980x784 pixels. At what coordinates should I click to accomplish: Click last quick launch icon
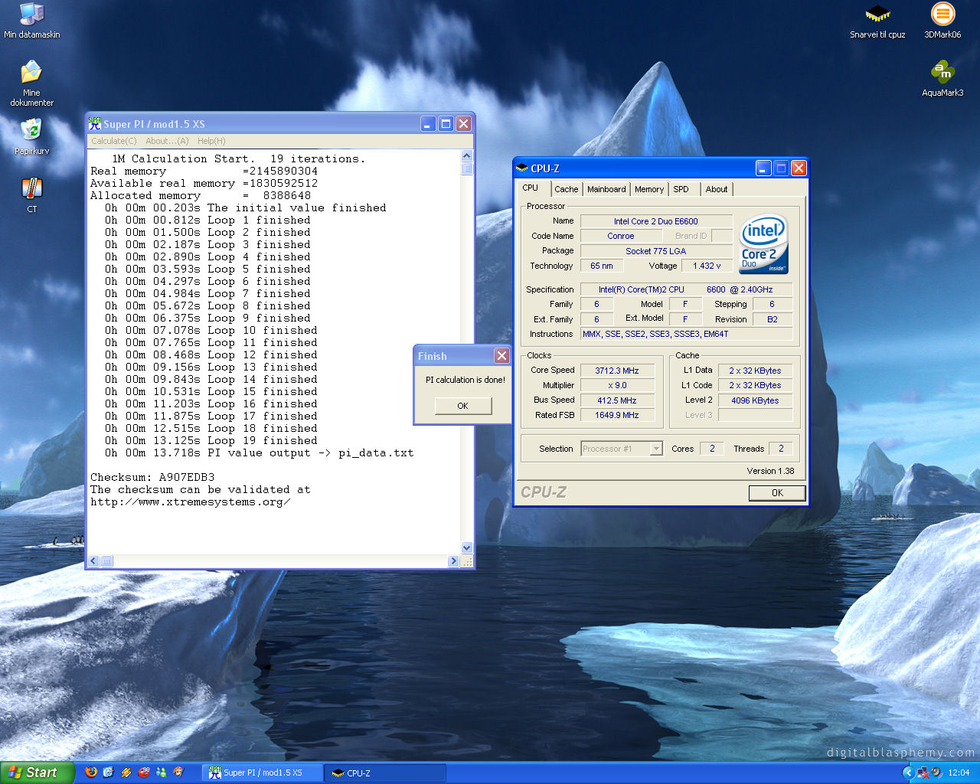pos(178,773)
